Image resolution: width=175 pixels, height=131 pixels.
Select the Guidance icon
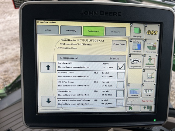136,47
